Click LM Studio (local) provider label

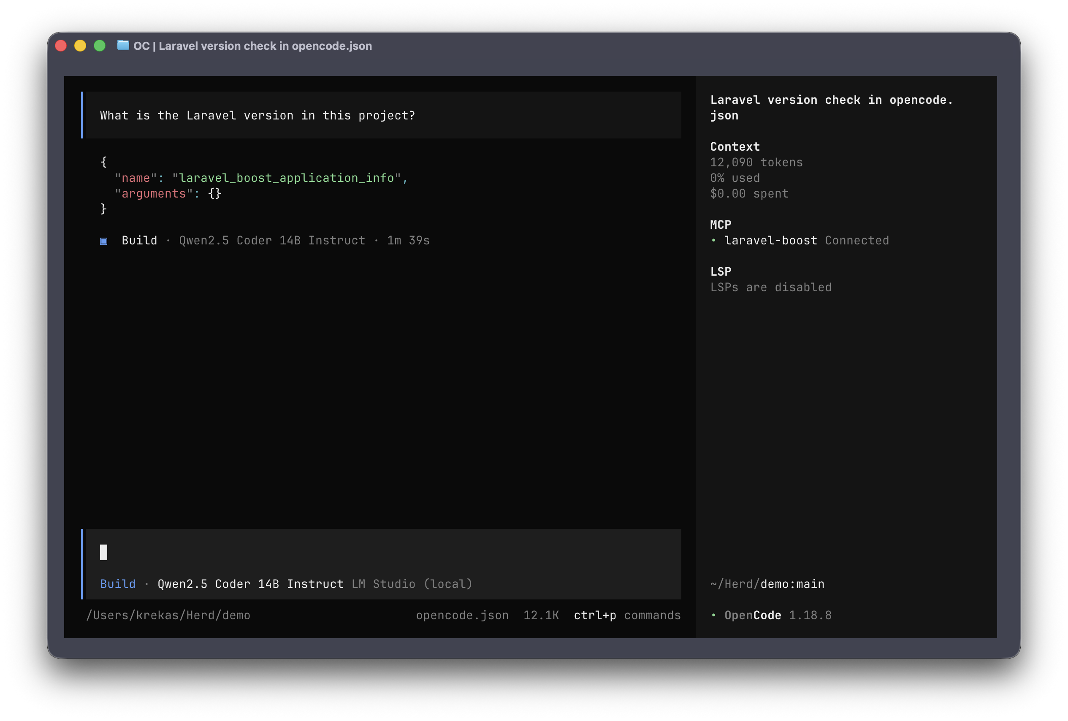412,584
